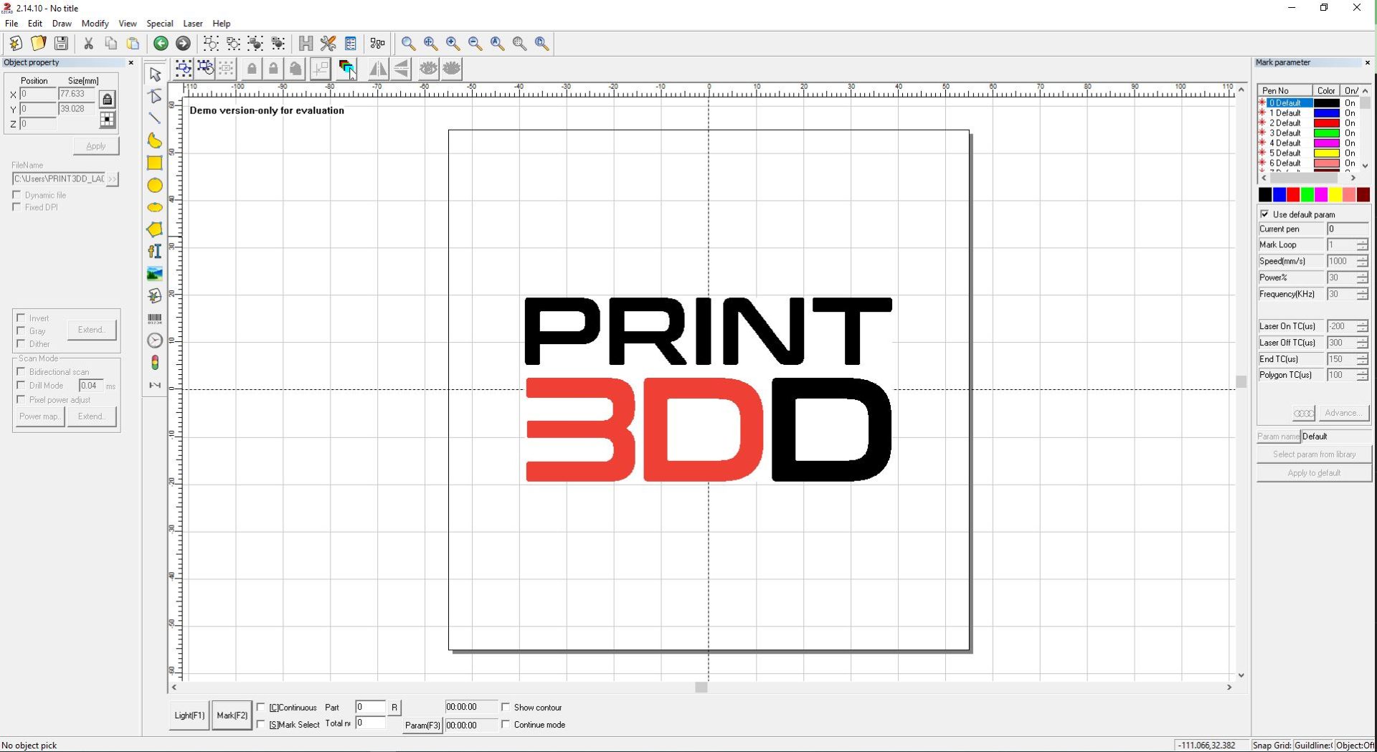Mirror the object vertically
Screen dimensions: 1377x752
click(401, 69)
